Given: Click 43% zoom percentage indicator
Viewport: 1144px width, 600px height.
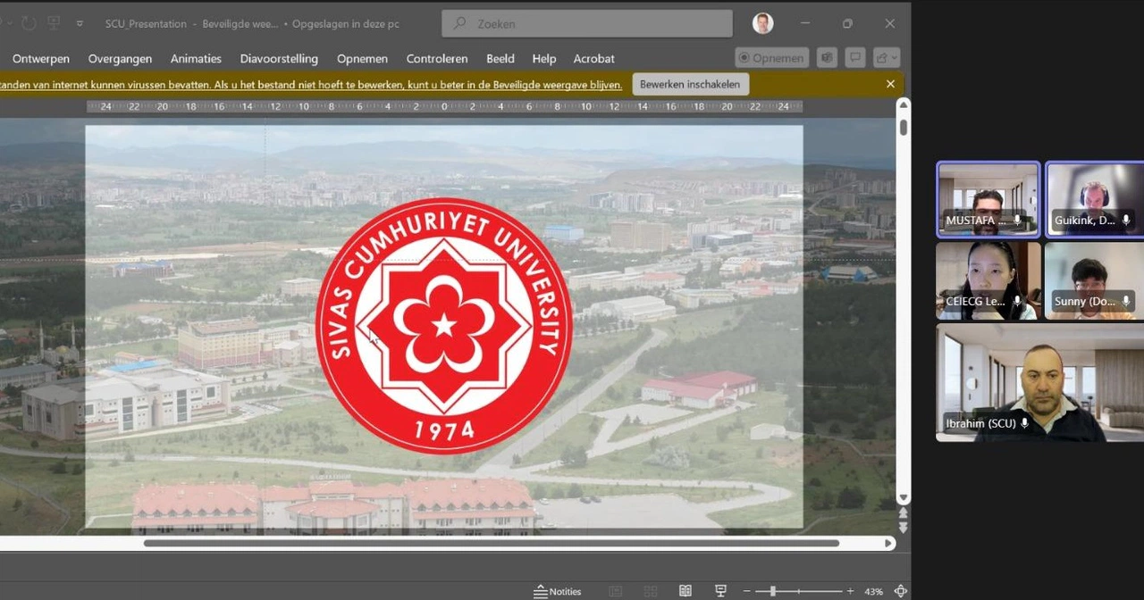Looking at the screenshot, I should coord(873,590).
